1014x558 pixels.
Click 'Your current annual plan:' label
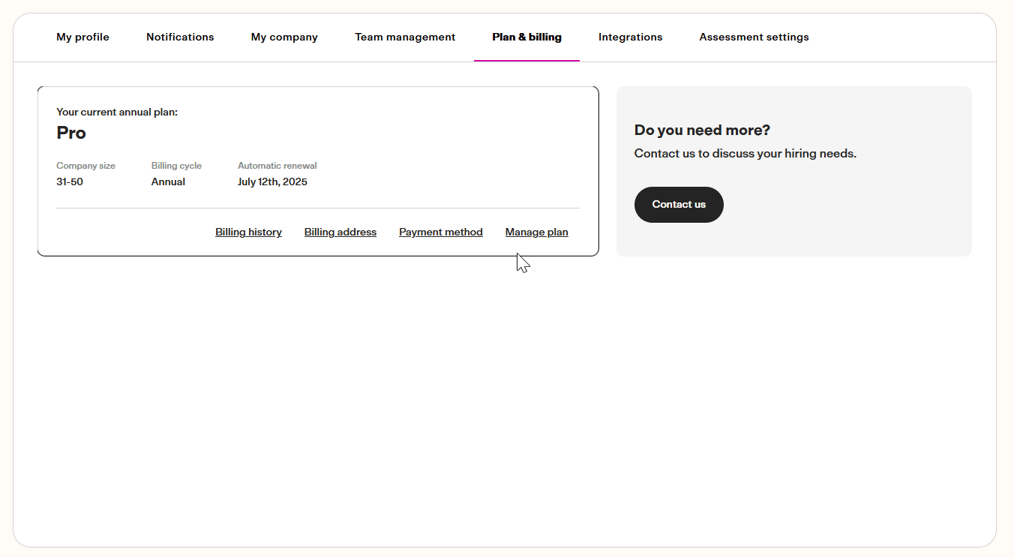click(x=117, y=112)
